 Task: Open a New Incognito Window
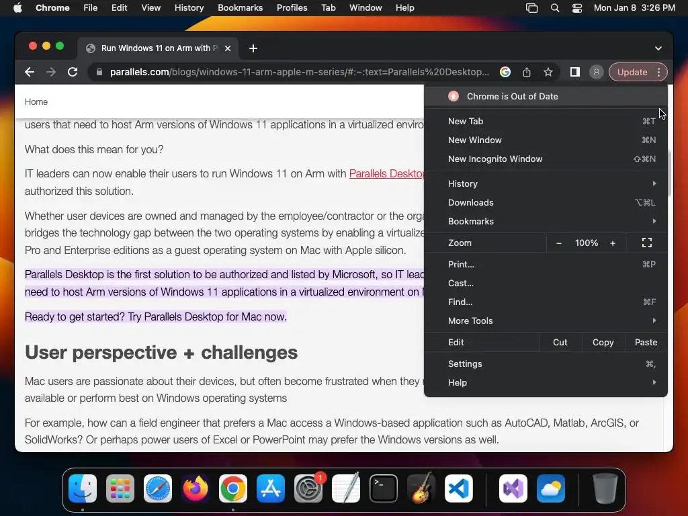pyautogui.click(x=546, y=159)
